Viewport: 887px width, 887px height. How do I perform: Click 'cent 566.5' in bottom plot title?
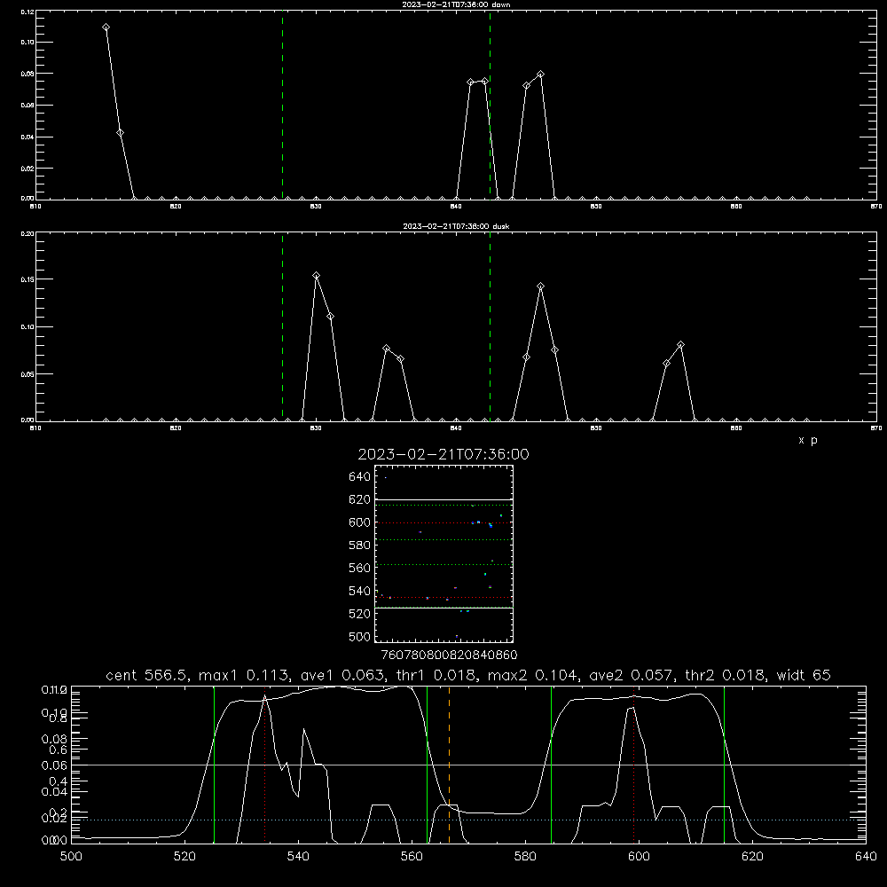(x=147, y=675)
